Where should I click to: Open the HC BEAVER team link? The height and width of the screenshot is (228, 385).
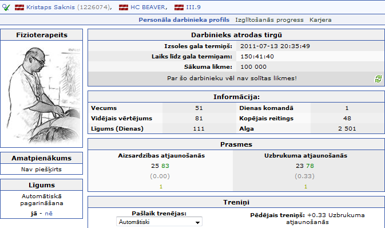click(x=148, y=7)
